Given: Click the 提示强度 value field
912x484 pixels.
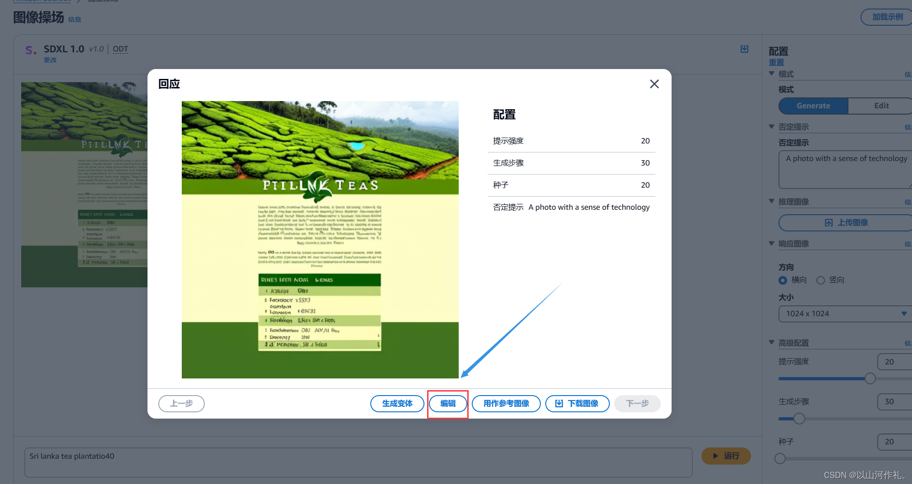Looking at the screenshot, I should coord(895,362).
